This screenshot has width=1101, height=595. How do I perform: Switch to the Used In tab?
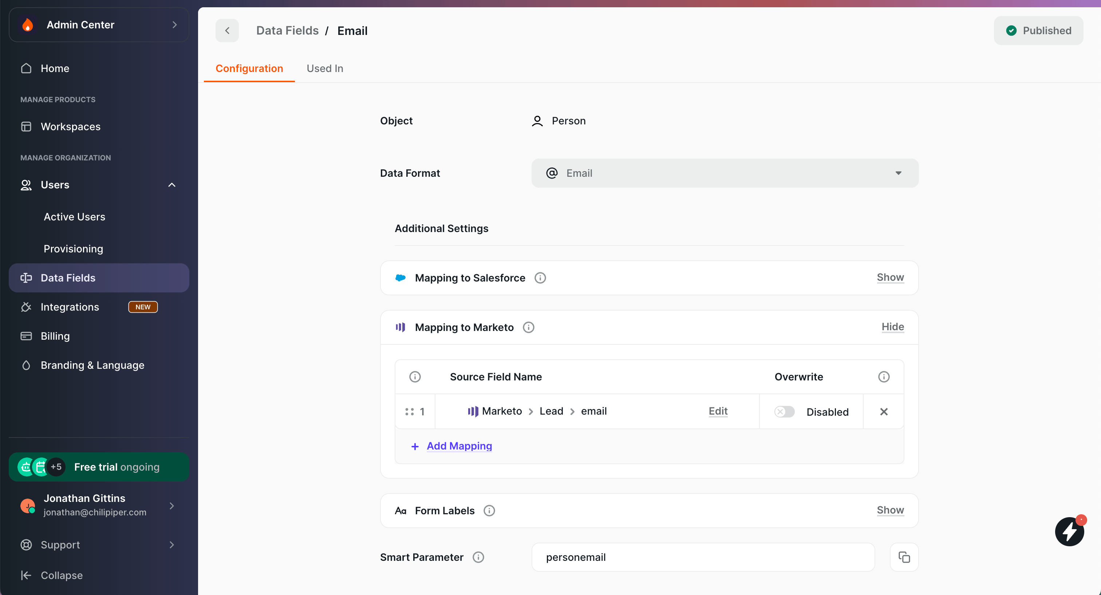pos(325,68)
